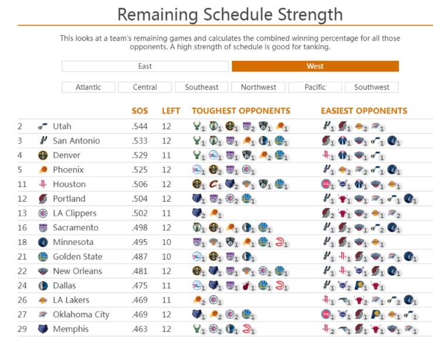
Task: Filter by the Southeast division
Action: click(202, 87)
